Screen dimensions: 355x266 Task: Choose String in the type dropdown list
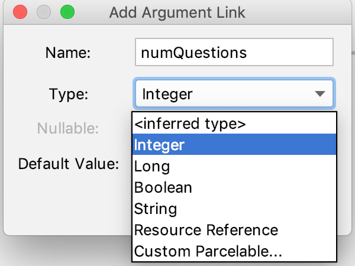coord(156,209)
